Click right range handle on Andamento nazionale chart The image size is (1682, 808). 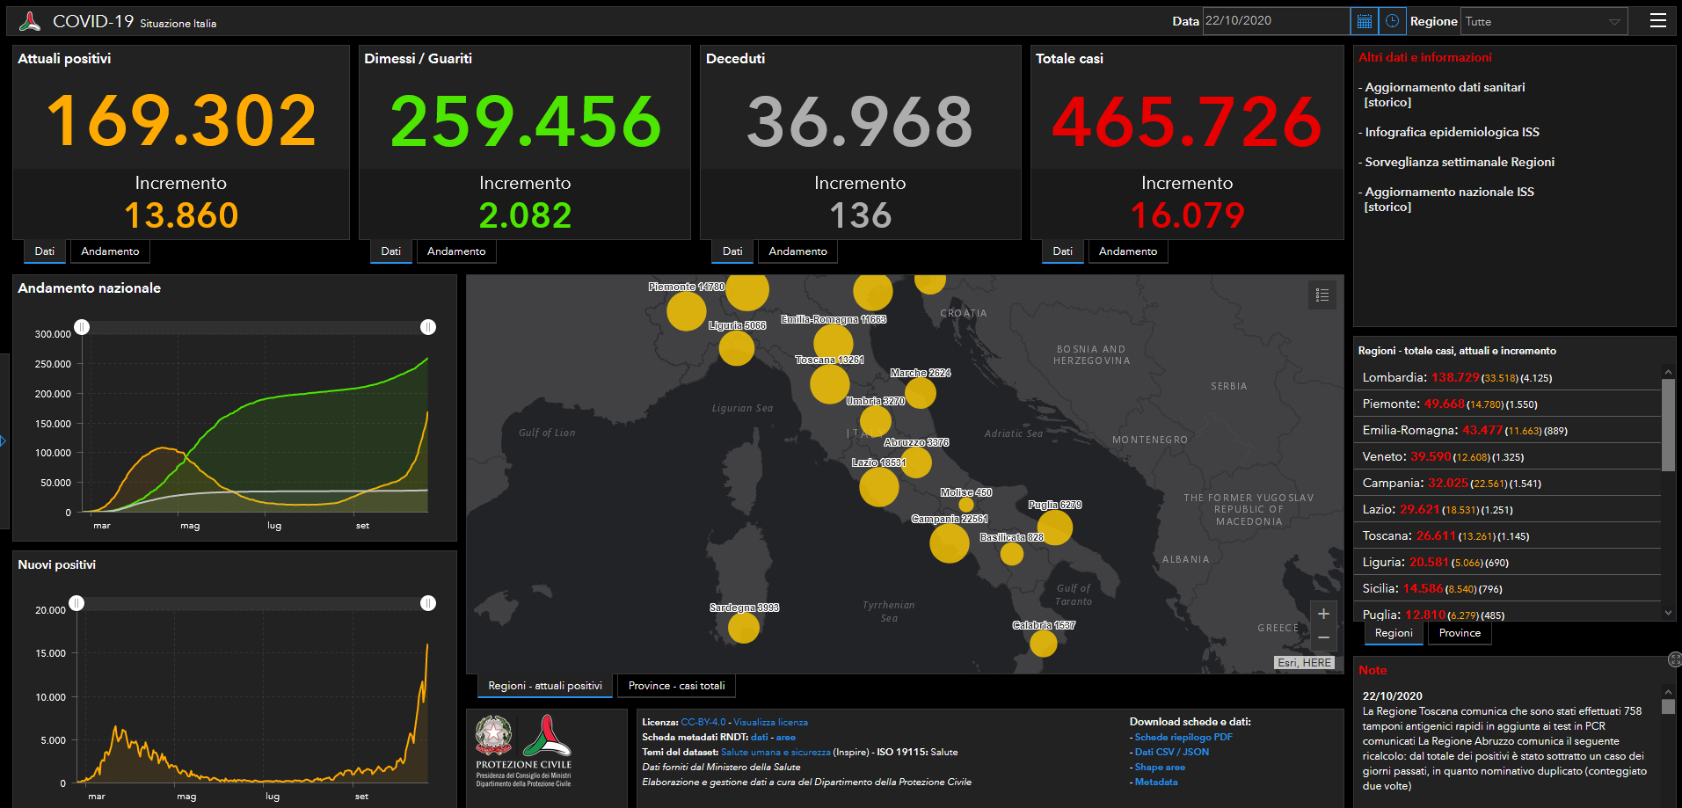coord(428,327)
